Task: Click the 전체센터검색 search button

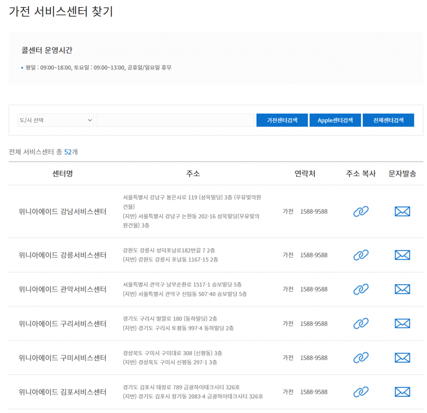Action: [388, 120]
